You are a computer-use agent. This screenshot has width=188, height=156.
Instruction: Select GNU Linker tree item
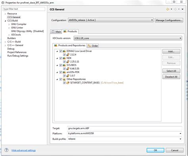click(17, 28)
